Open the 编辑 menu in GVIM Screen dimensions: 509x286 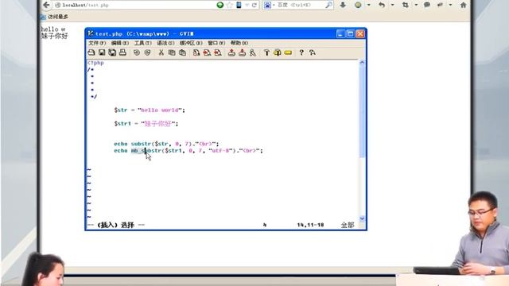click(120, 43)
